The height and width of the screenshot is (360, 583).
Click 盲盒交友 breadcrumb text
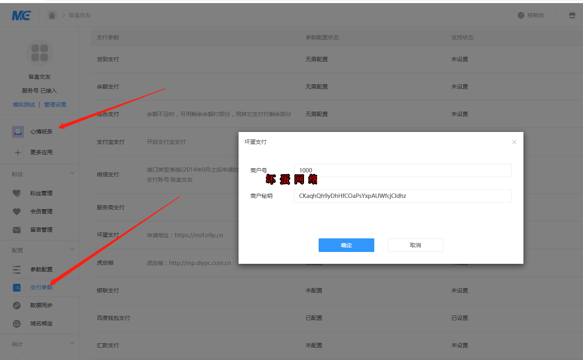80,15
